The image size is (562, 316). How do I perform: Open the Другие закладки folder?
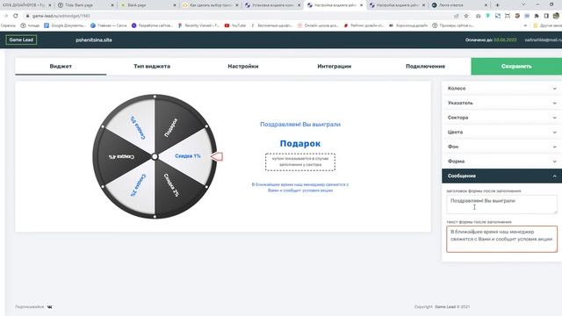tap(548, 25)
